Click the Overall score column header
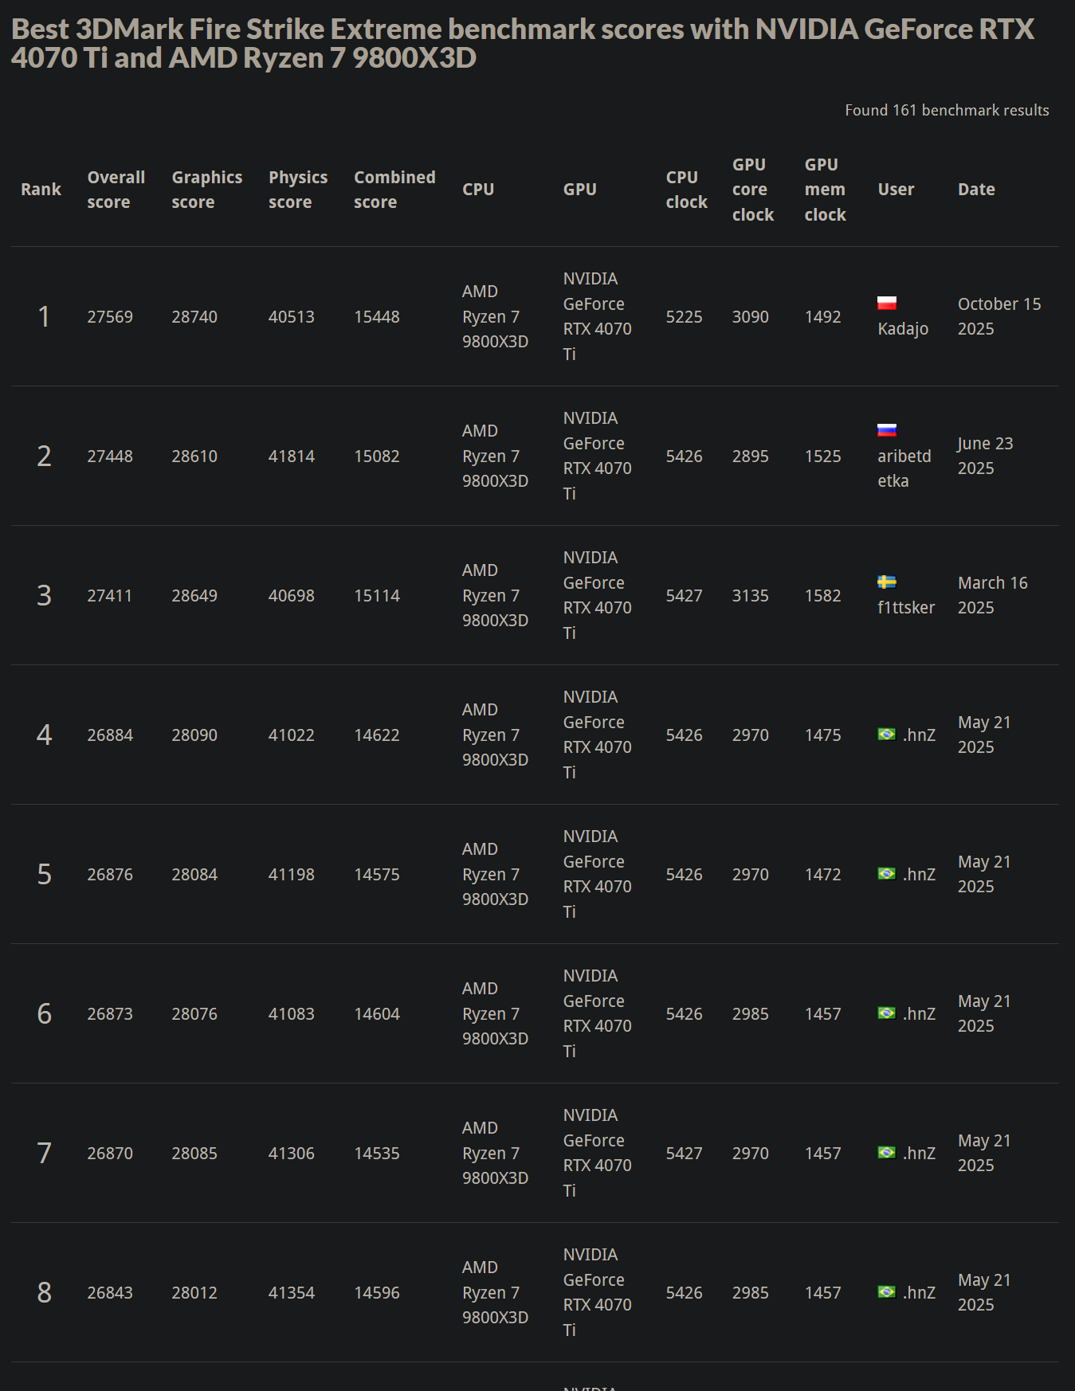Image resolution: width=1075 pixels, height=1391 pixels. (x=116, y=190)
